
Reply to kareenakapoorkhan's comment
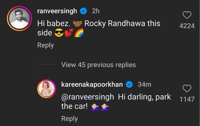(69, 119)
